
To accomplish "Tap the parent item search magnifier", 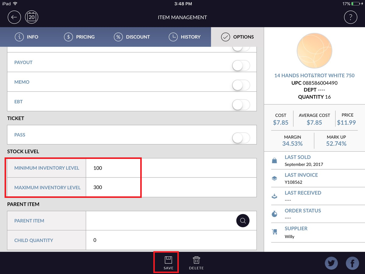I will pos(243,221).
